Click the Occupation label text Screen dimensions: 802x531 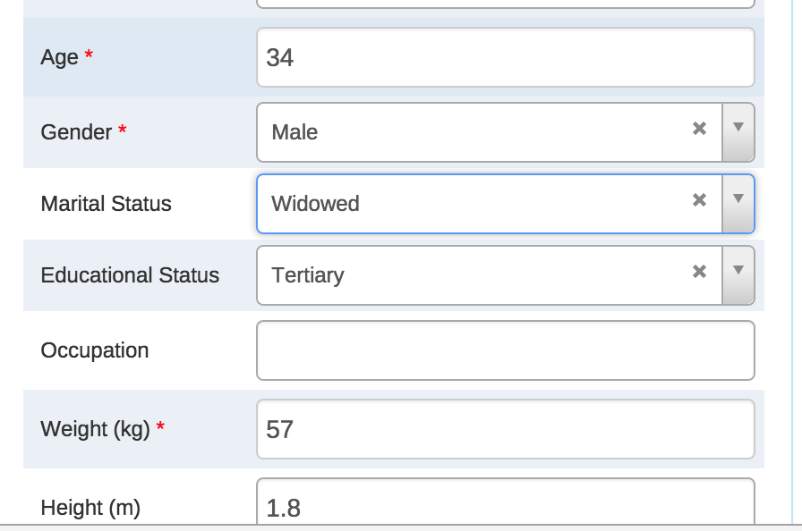pos(95,350)
